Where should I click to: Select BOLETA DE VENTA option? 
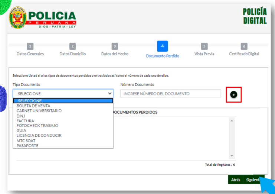pyautogui.click(x=33, y=106)
